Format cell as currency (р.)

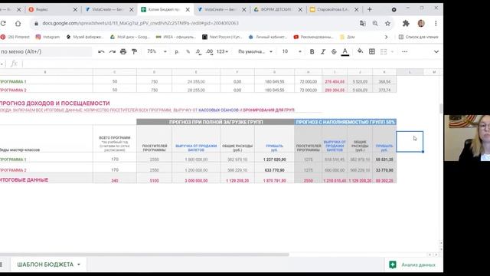pyautogui.click(x=177, y=51)
